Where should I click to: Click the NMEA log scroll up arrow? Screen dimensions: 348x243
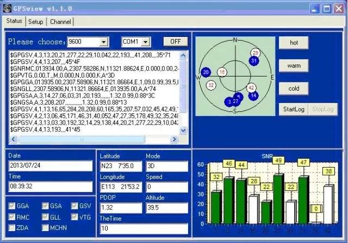click(183, 55)
